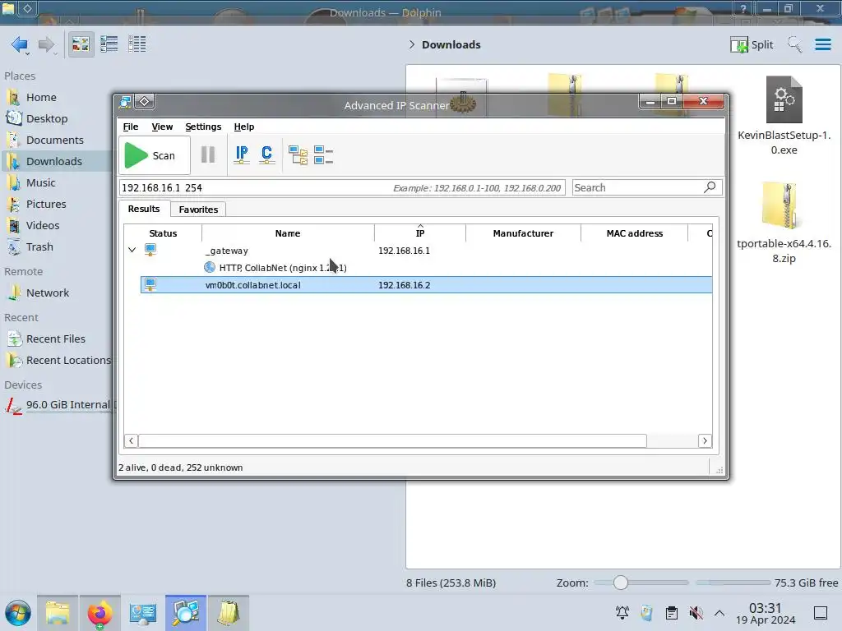This screenshot has height=631, width=842.
Task: Start scan with the green Scan button
Action: click(154, 155)
